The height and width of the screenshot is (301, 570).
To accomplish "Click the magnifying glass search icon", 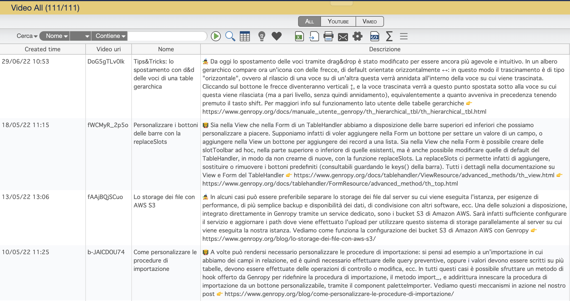I will click(230, 36).
